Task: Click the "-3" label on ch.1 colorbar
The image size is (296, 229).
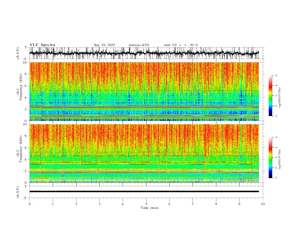Action: (276, 75)
